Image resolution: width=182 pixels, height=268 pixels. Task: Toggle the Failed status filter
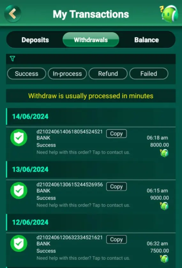tap(149, 74)
